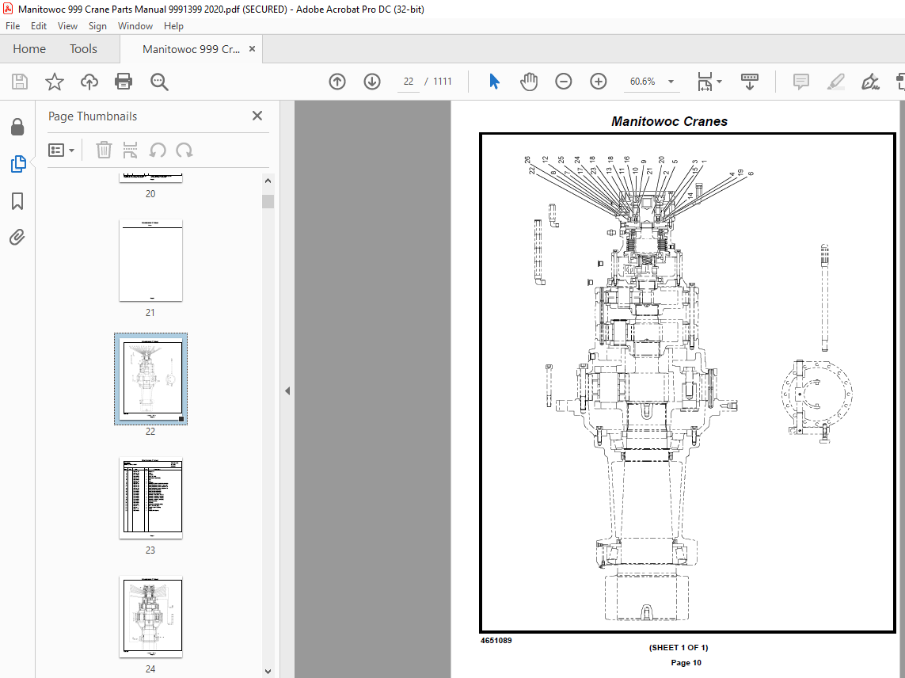The height and width of the screenshot is (678, 905).
Task: Open the Sign menu
Action: coord(97,26)
